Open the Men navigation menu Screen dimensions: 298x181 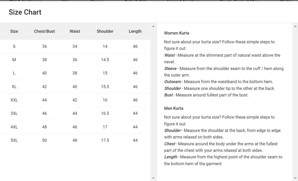click(x=65, y=1)
